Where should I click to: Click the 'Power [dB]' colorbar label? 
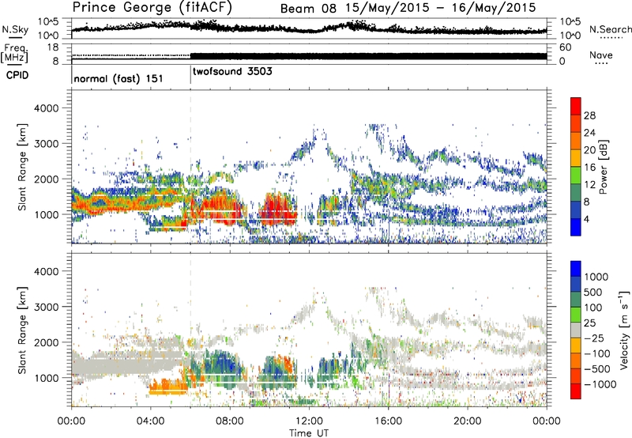(x=603, y=167)
